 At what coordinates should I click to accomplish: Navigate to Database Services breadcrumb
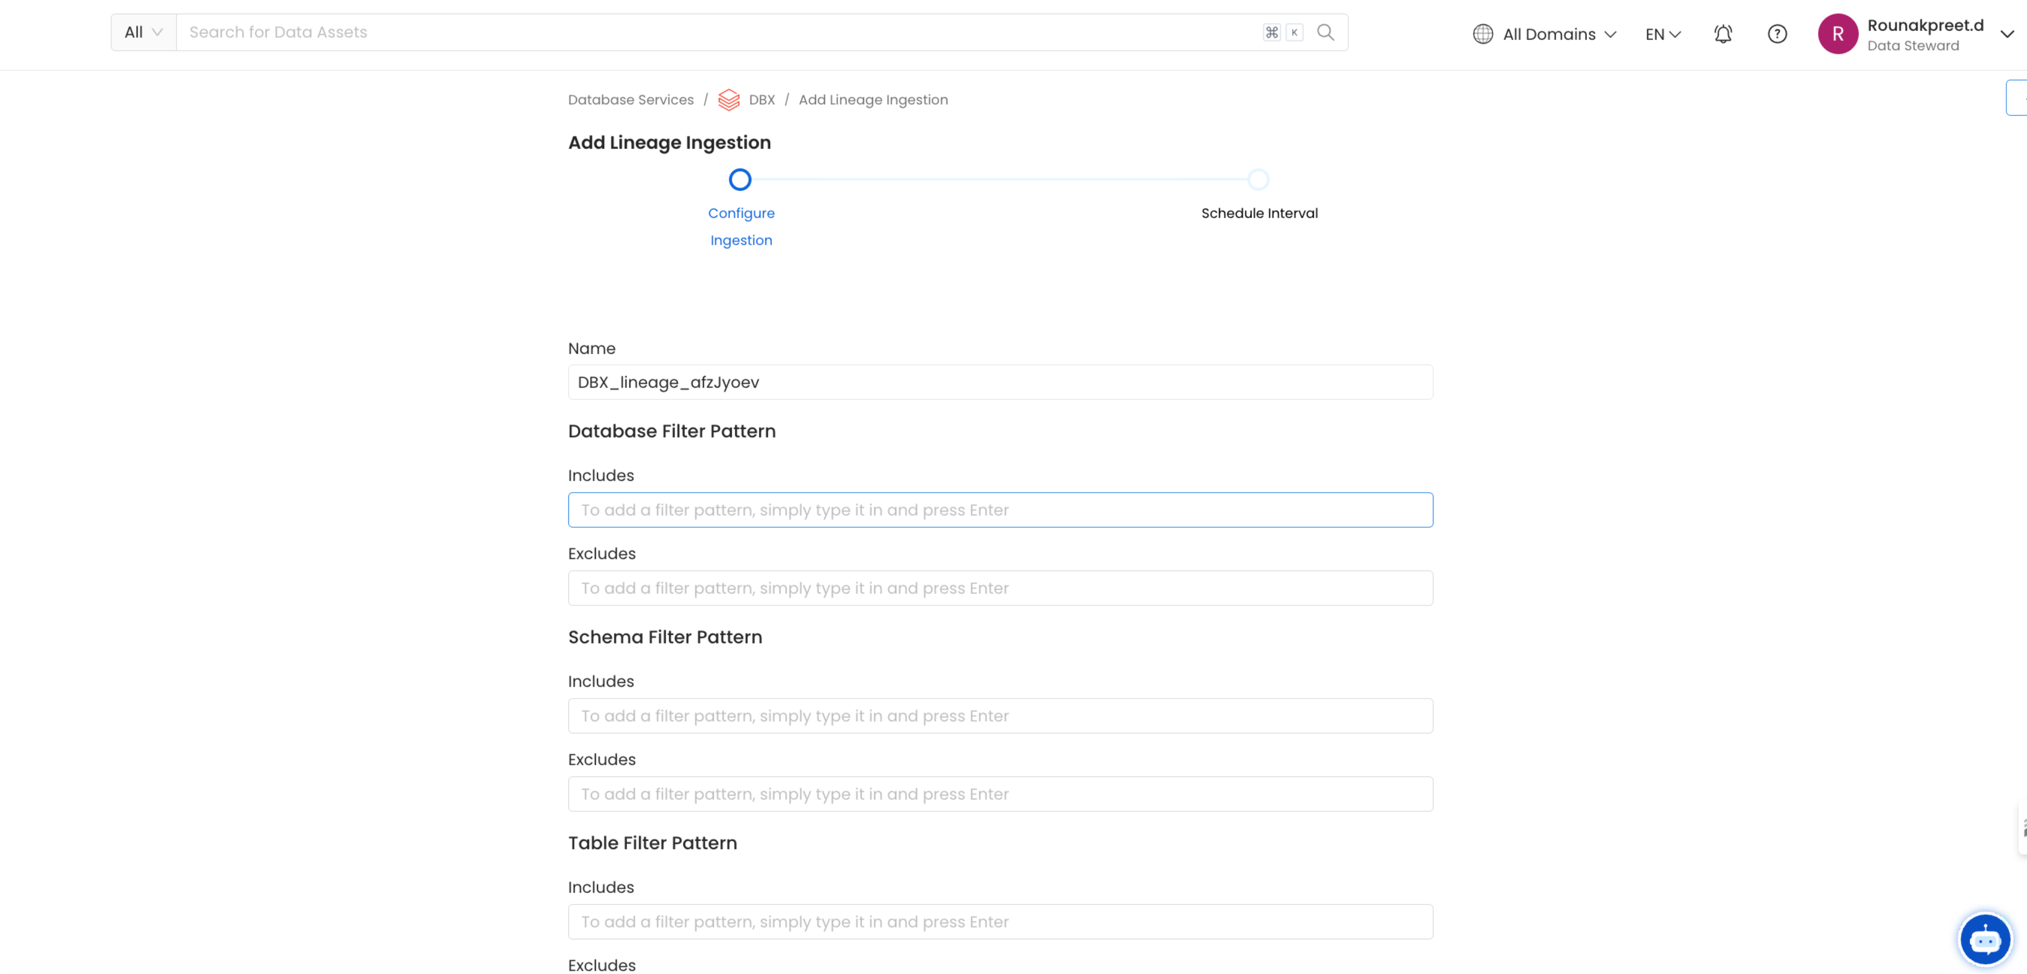click(630, 100)
